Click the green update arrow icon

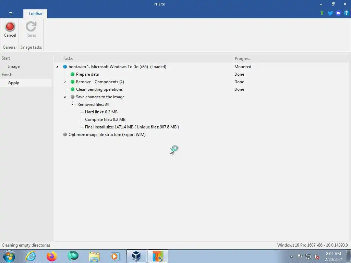coord(322,13)
